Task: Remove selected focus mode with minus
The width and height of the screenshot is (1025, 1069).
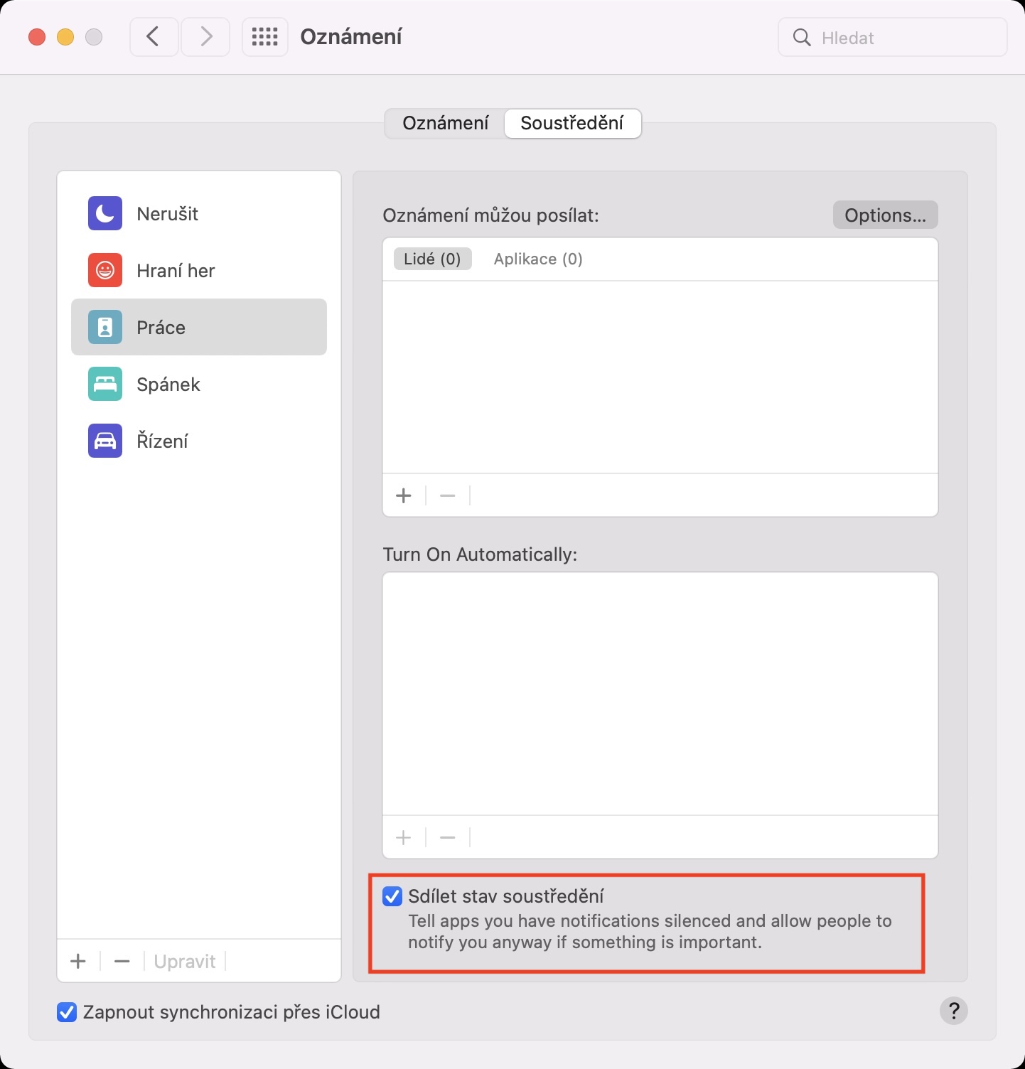Action: click(x=122, y=961)
